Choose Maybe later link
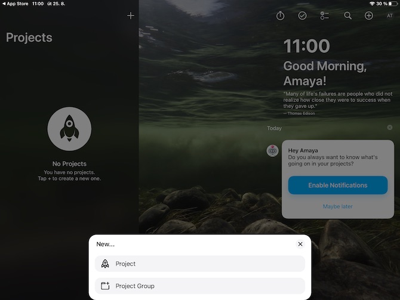 coord(338,206)
